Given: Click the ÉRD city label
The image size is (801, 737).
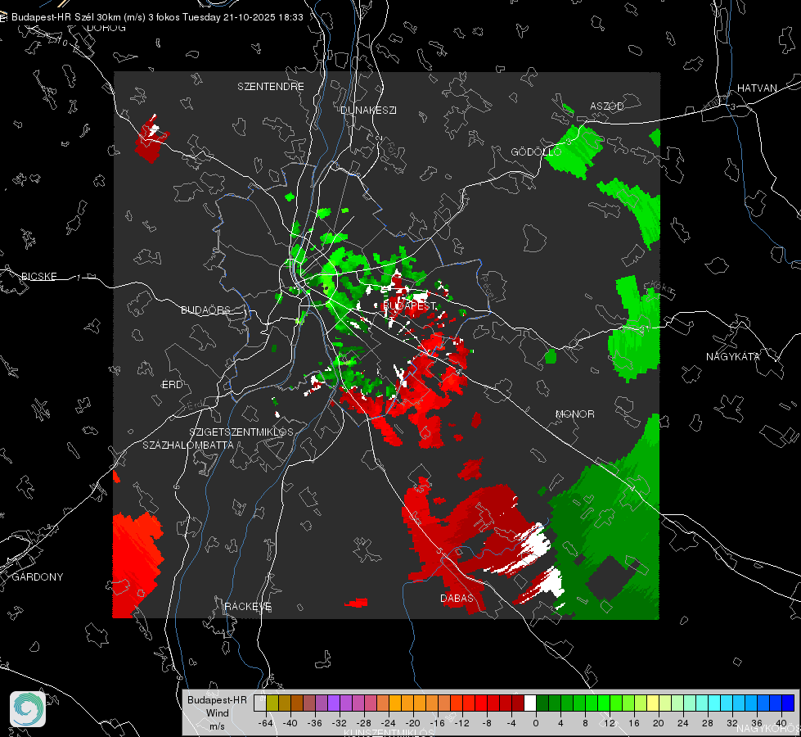Looking at the screenshot, I should 172,385.
